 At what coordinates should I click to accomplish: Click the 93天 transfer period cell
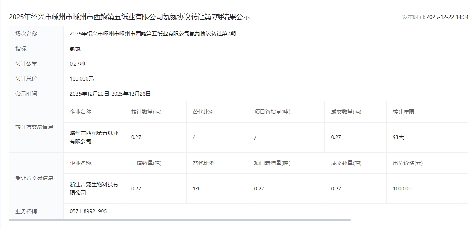(398, 137)
